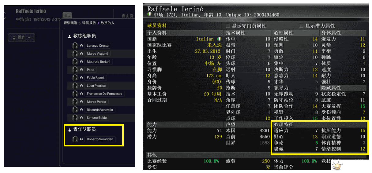Open Pepe name button
Image resolution: width=372 pixels, height=173 pixels.
pos(91,70)
